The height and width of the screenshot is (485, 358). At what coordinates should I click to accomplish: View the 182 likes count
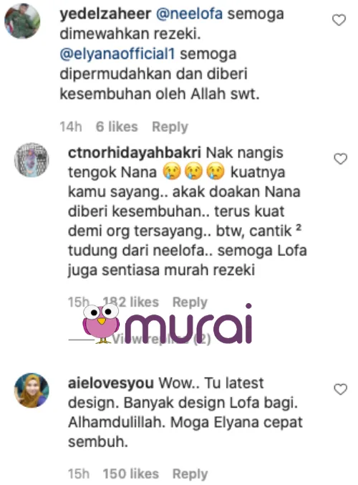131,302
